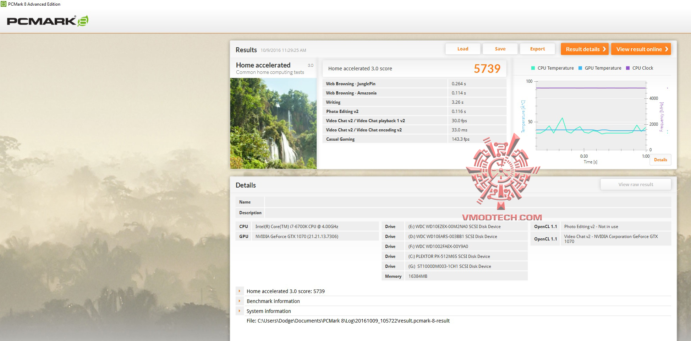Click the result file path text

[x=348, y=321]
